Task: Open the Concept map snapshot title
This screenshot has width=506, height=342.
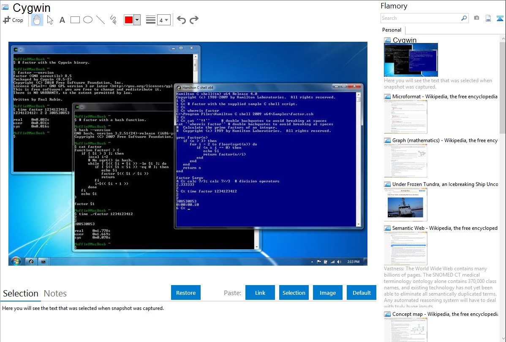Action: (x=445, y=314)
